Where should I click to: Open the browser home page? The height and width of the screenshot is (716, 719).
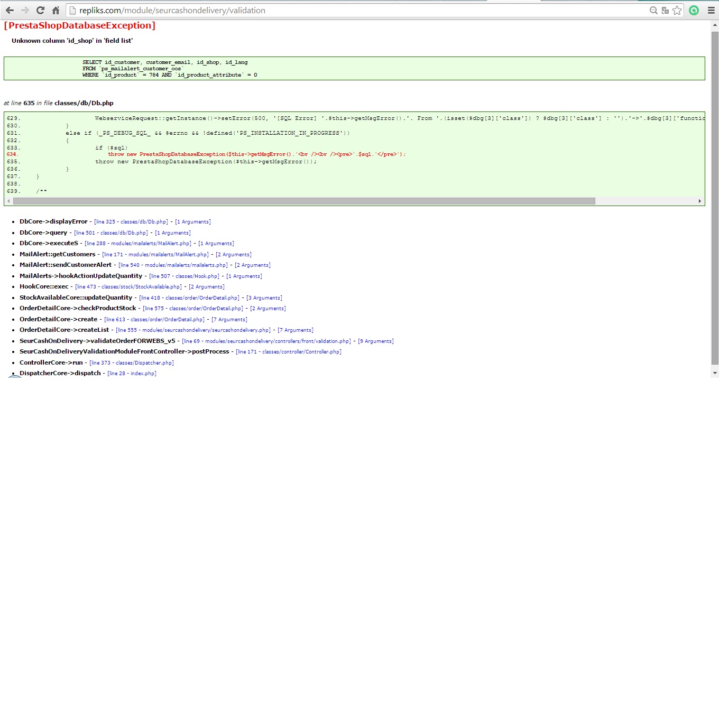56,10
